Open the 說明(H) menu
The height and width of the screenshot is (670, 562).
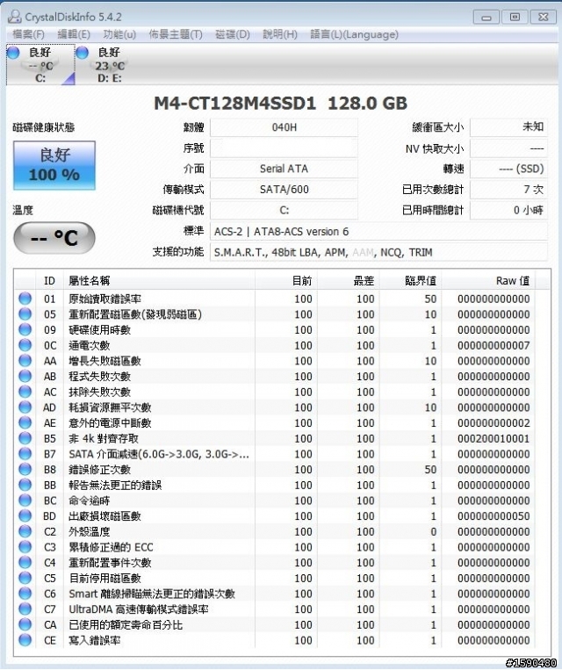[x=279, y=34]
